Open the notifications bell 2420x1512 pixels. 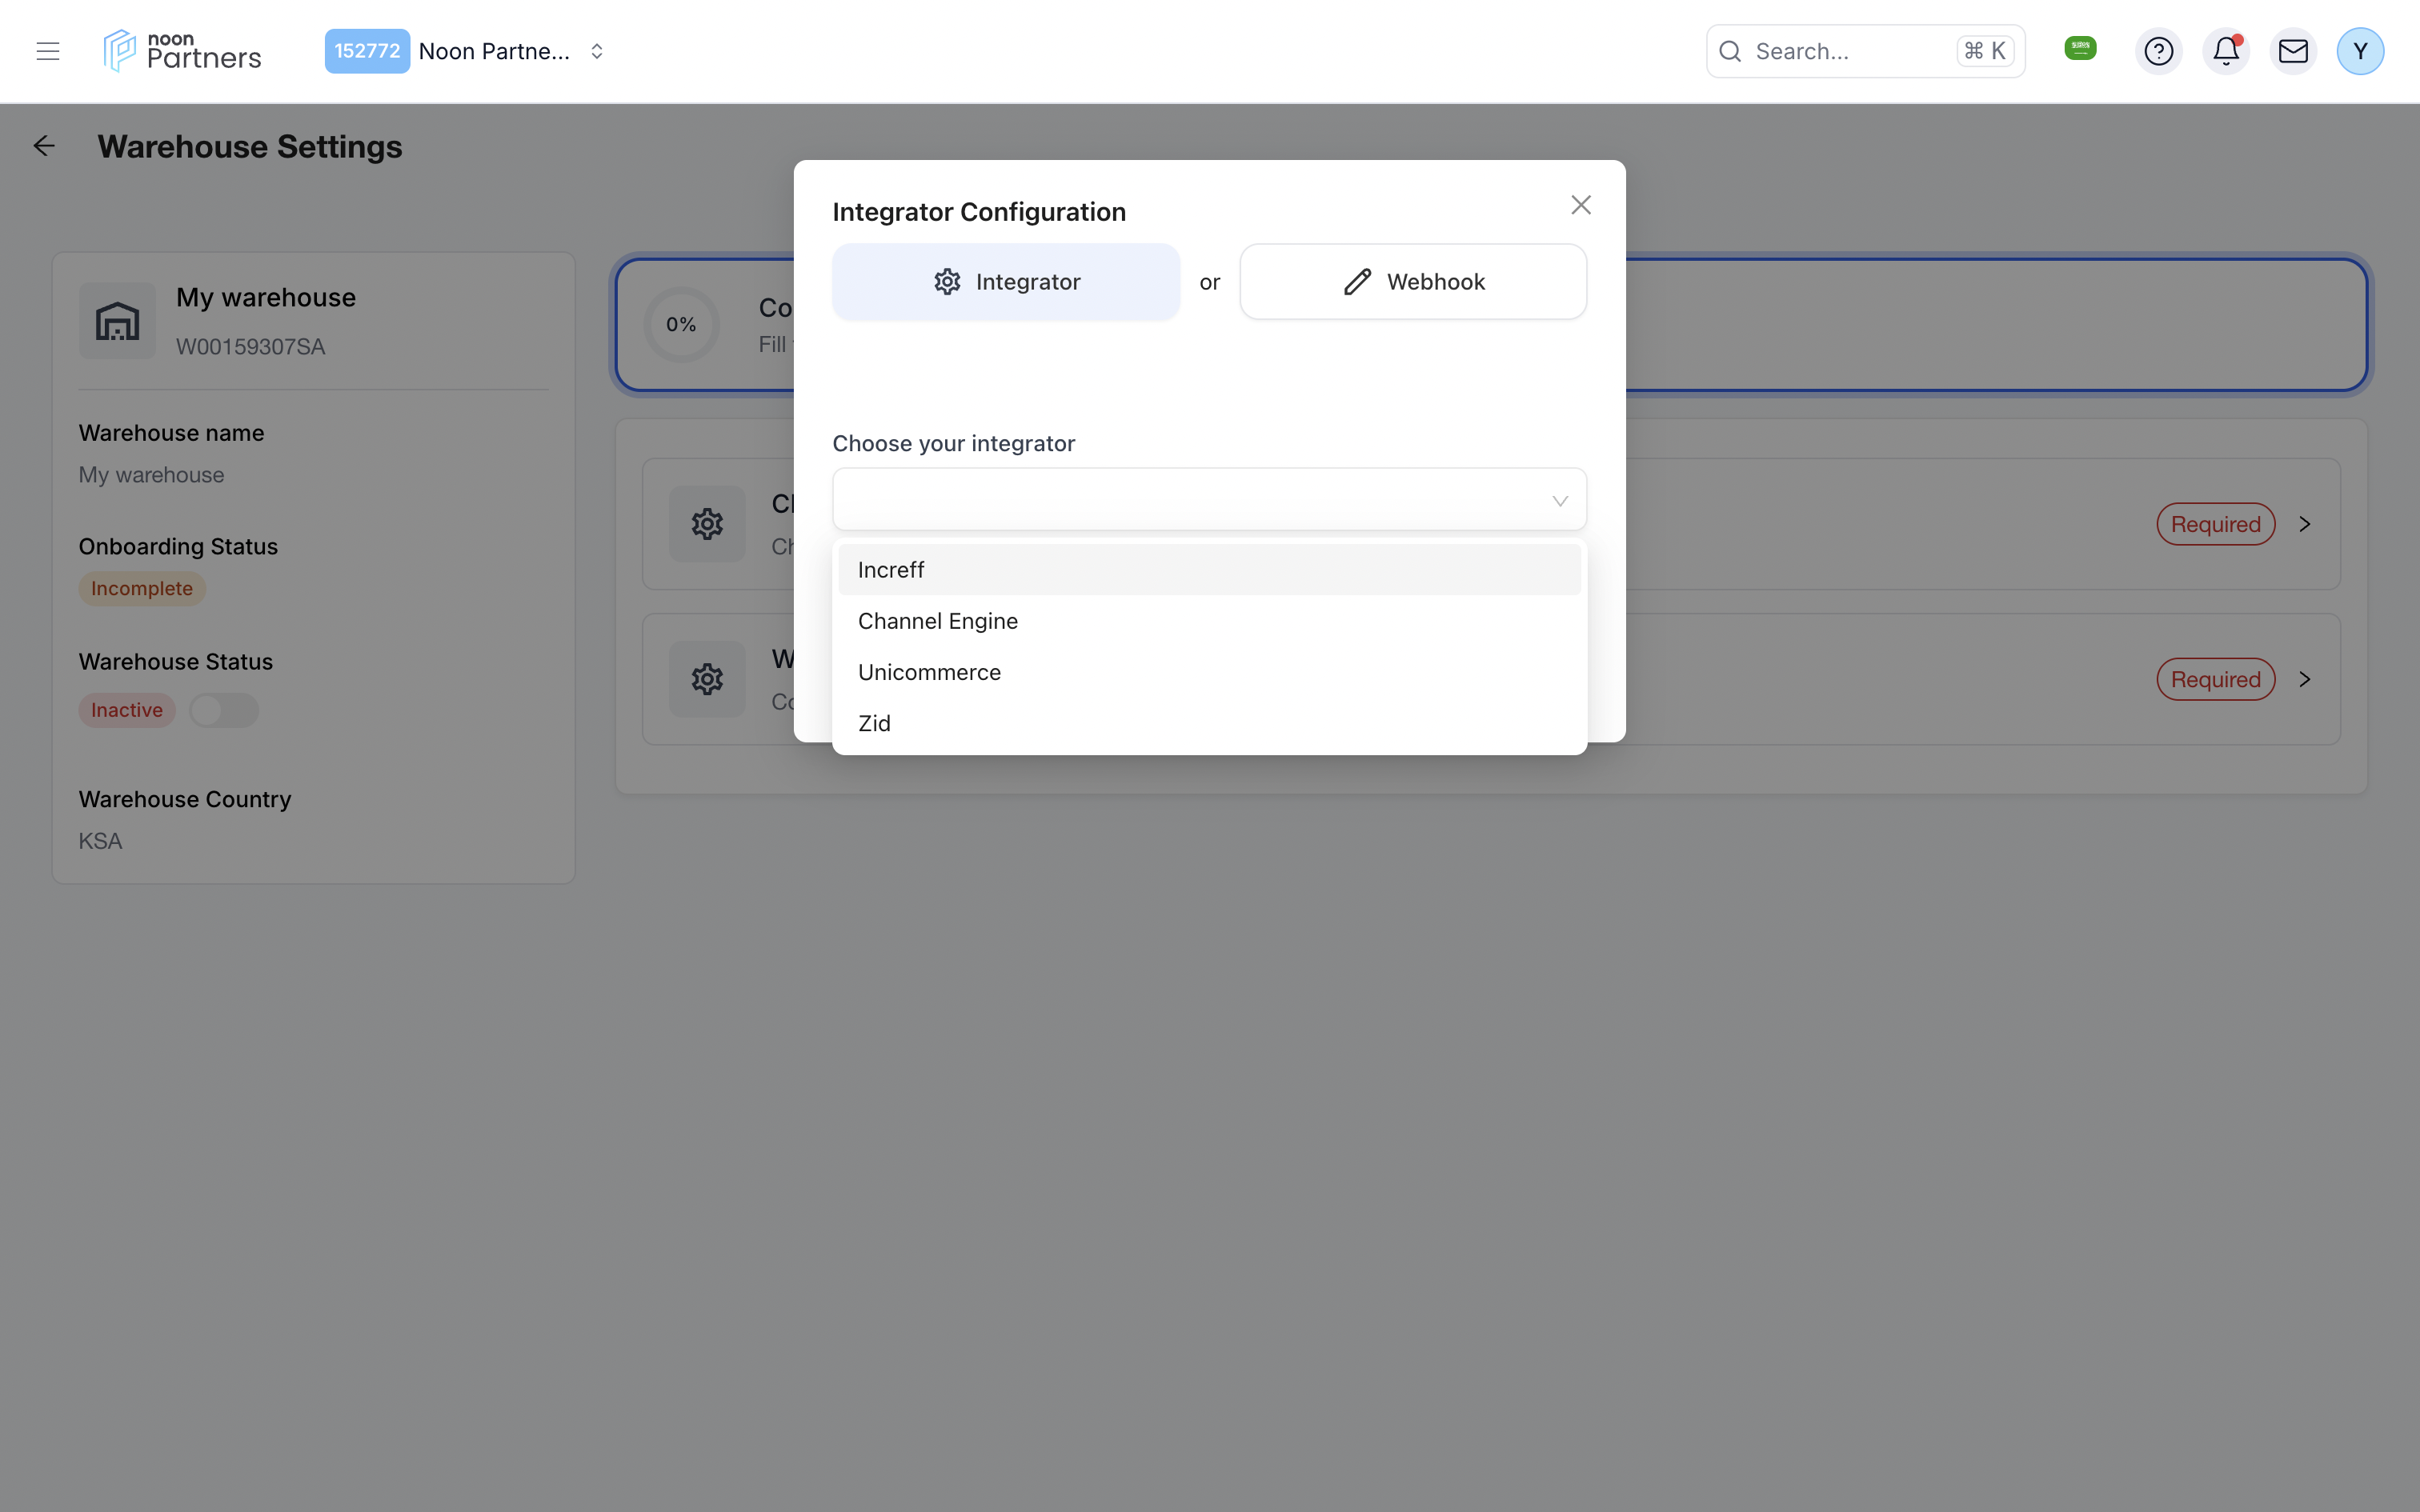(x=2226, y=51)
